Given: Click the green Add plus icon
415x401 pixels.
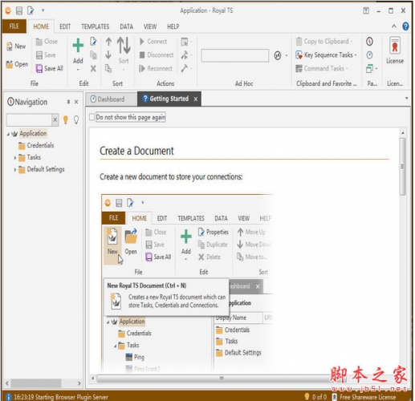Looking at the screenshot, I should point(78,45).
